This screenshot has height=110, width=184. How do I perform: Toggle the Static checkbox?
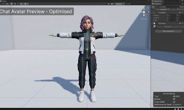tap(179, 7)
